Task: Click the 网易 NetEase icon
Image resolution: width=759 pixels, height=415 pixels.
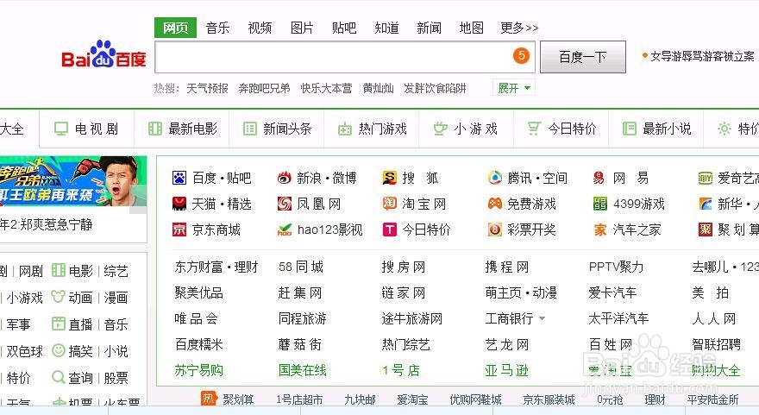Action: coord(599,179)
